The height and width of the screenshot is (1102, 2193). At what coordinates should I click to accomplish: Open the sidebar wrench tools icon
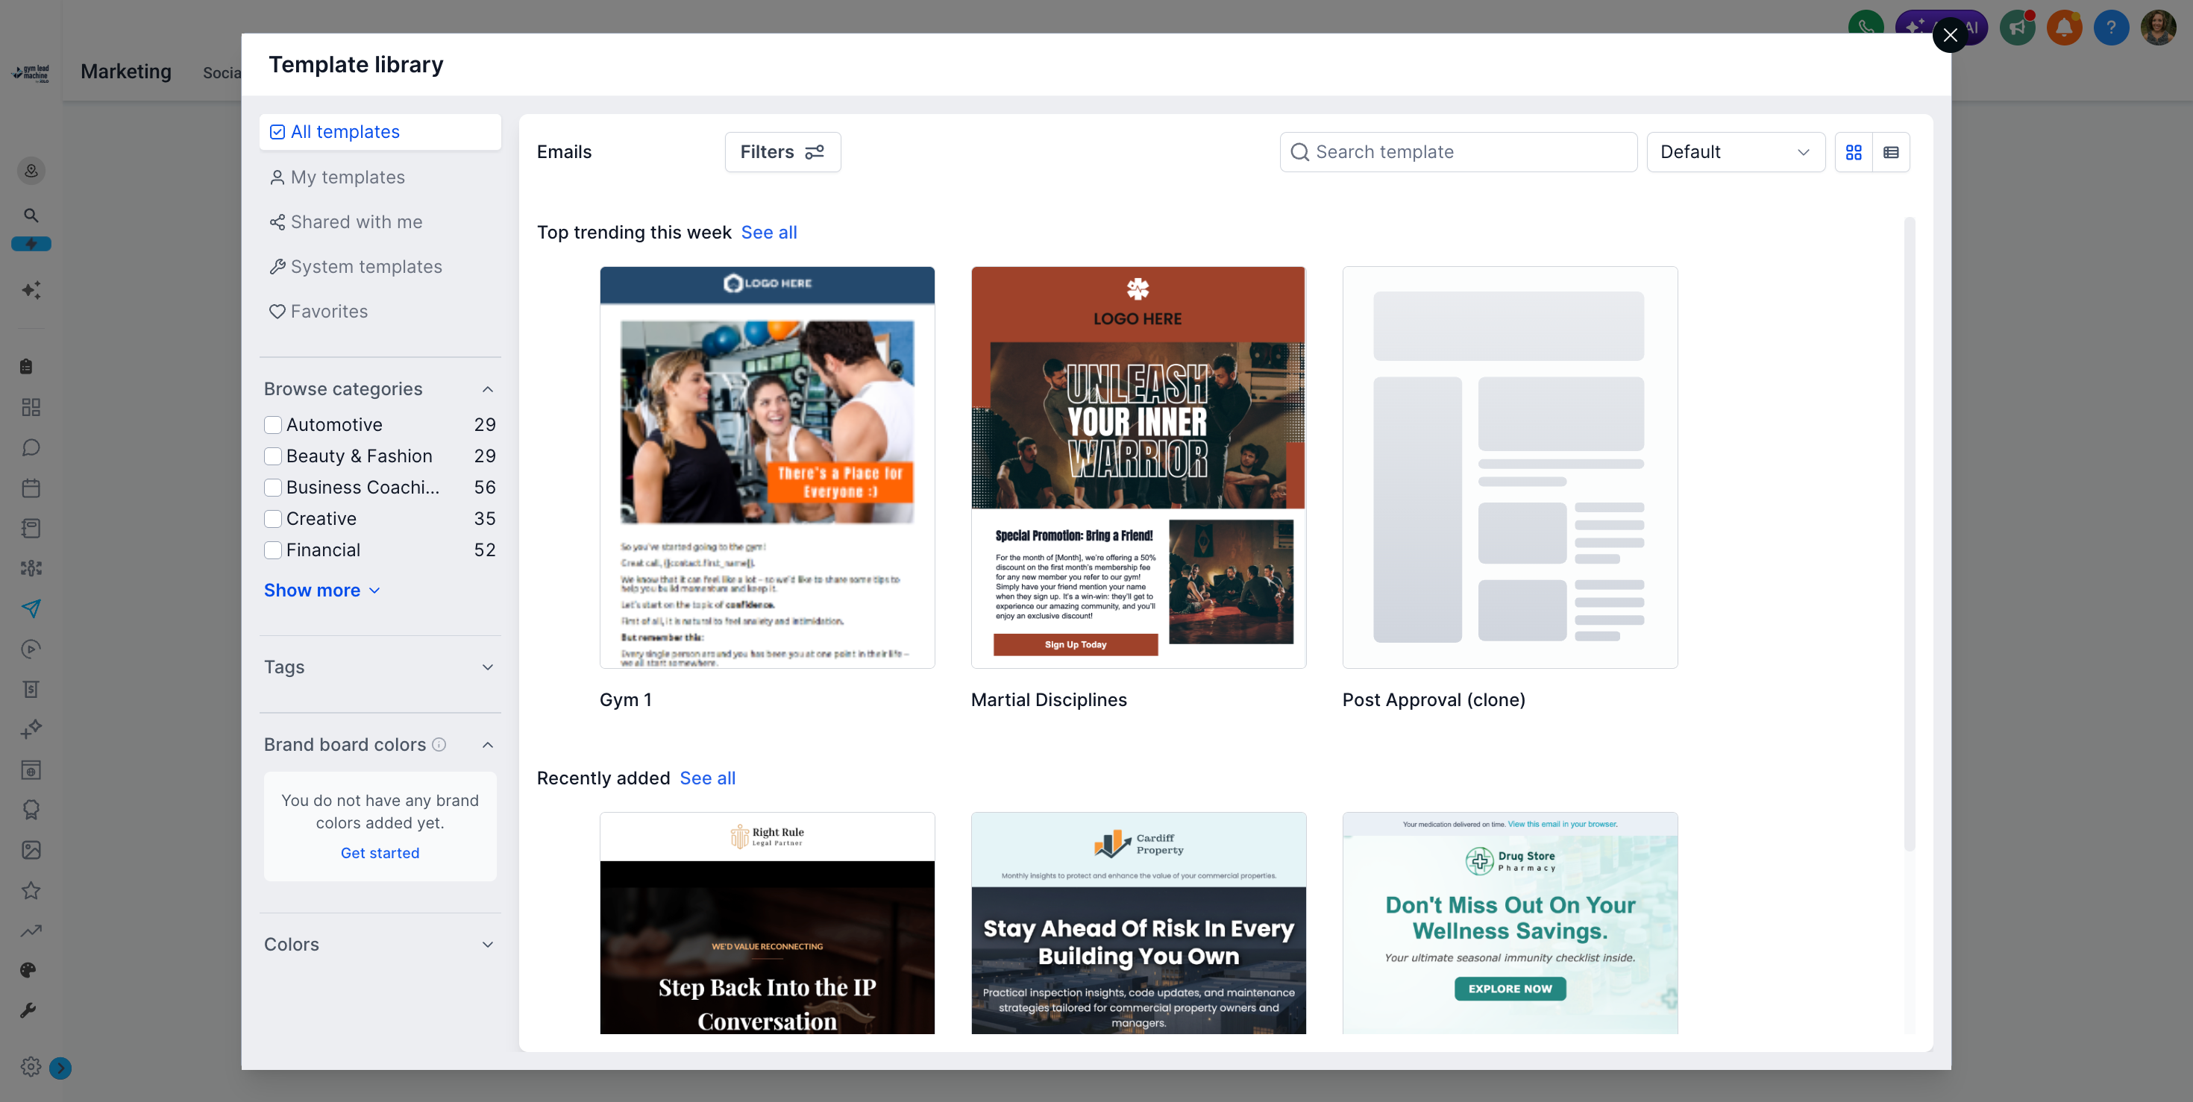(x=28, y=1010)
